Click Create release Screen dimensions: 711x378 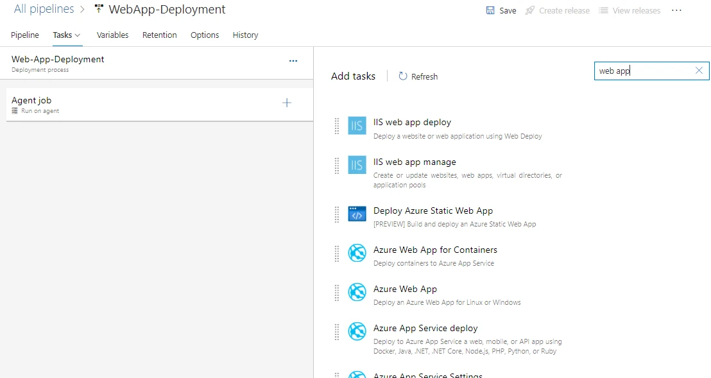coord(557,10)
